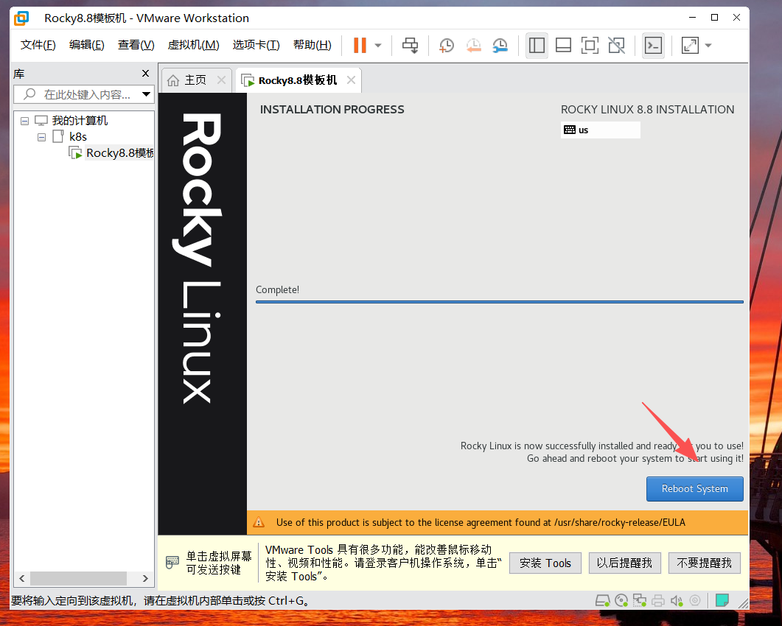Click the Complete! status text
782x626 pixels.
pyautogui.click(x=277, y=289)
